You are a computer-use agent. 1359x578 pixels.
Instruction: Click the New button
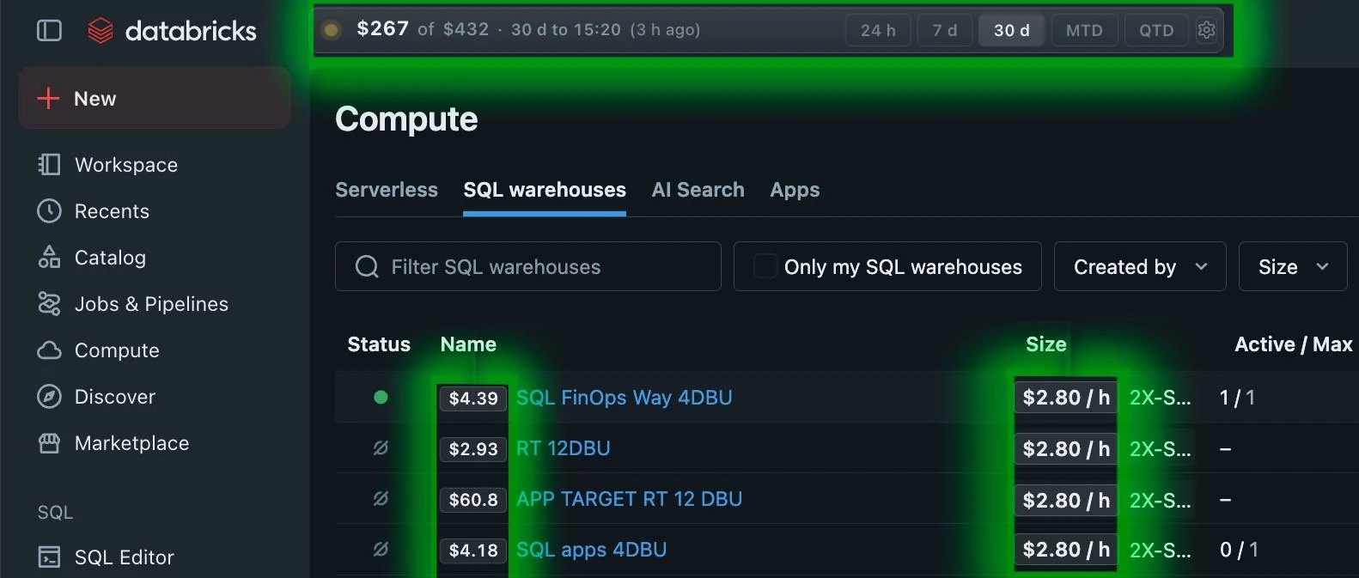(x=155, y=99)
